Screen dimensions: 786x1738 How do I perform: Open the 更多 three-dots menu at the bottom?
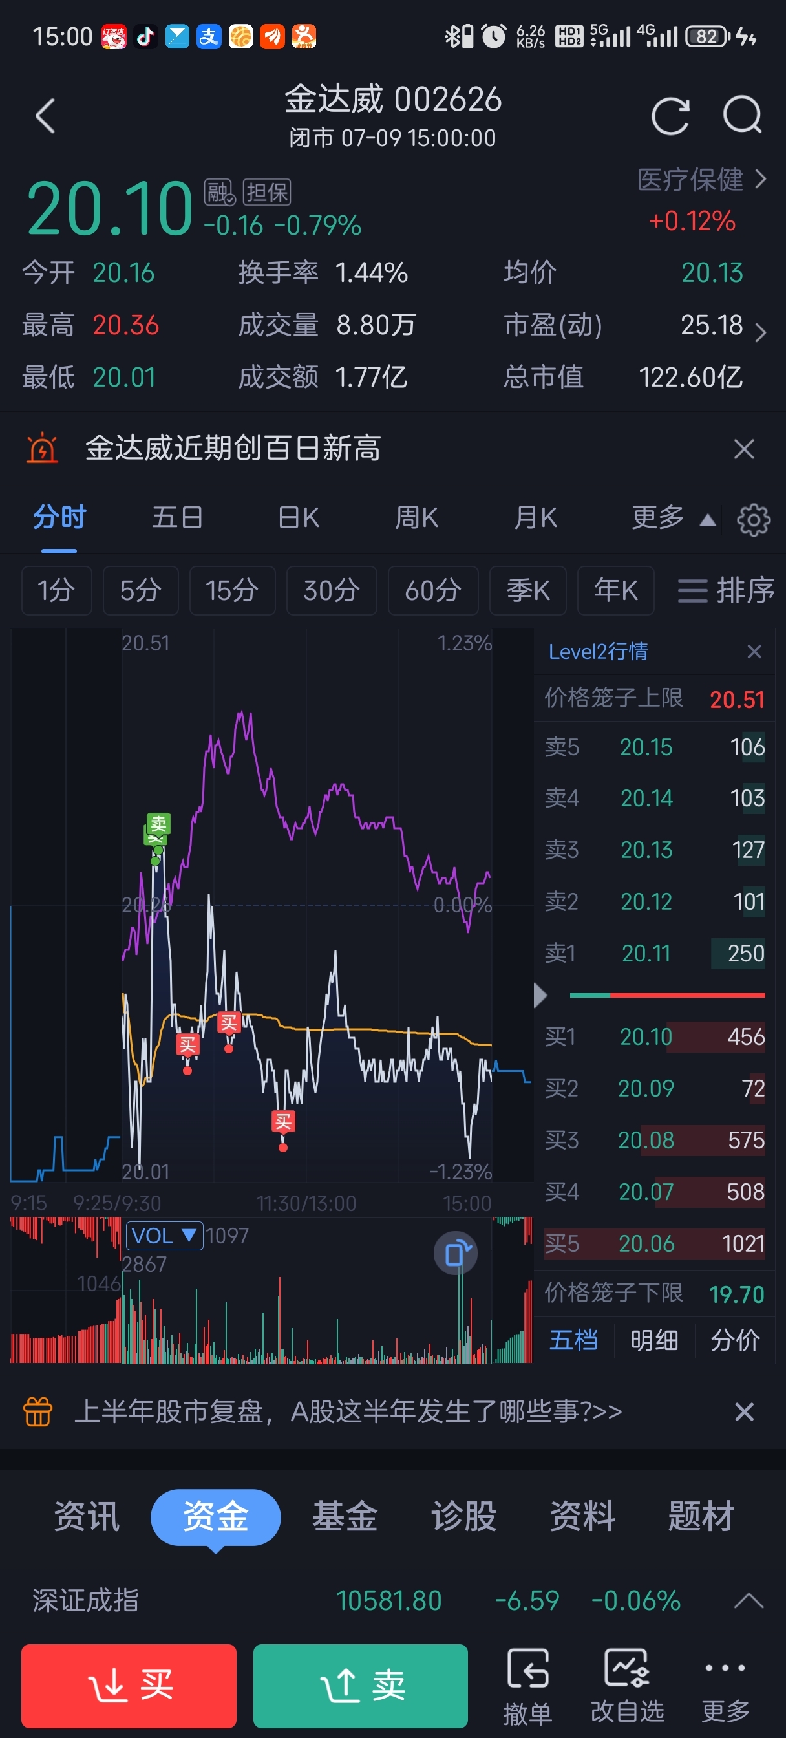tap(725, 1686)
